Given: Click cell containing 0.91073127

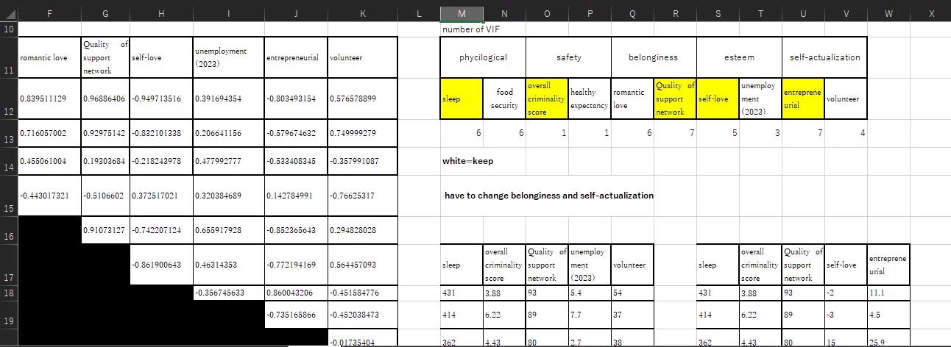Looking at the screenshot, I should click(x=105, y=230).
